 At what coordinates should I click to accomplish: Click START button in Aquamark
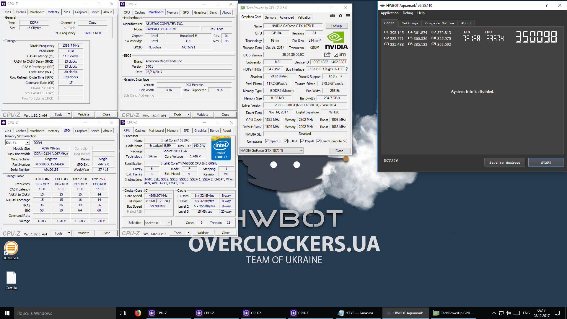click(x=546, y=162)
